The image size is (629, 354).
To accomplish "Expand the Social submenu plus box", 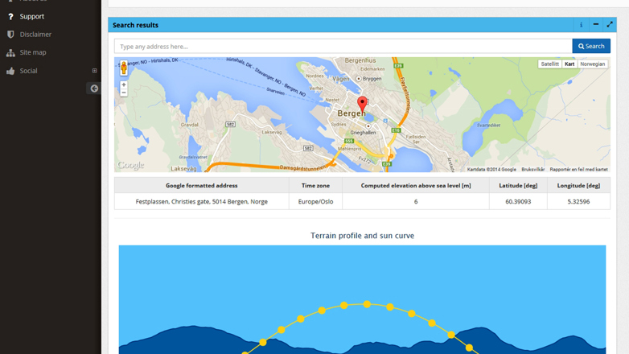I will 95,71.
